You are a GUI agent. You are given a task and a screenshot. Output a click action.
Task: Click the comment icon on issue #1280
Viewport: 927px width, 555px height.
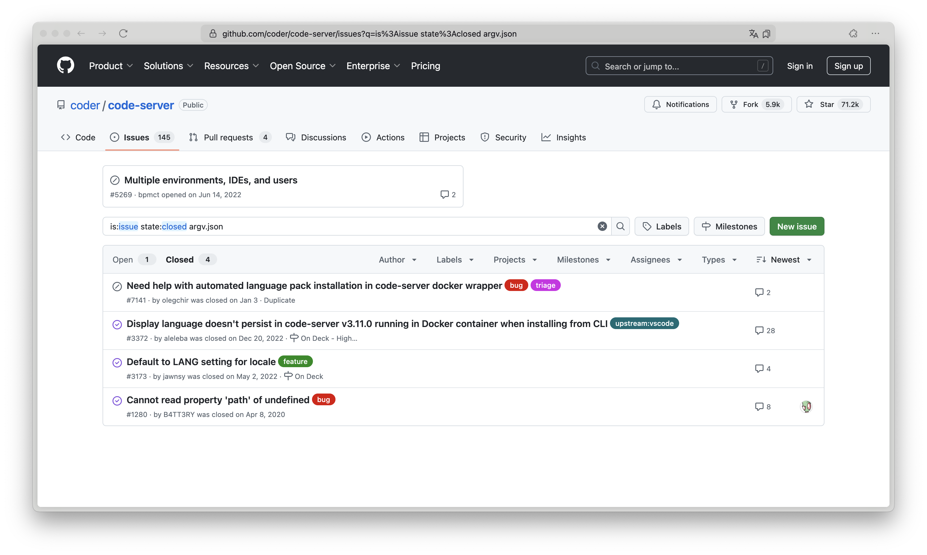759,407
